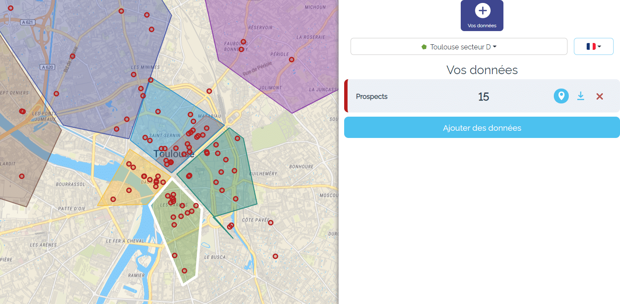
Task: Click the prospect marker near Le Busca
Action: click(x=275, y=256)
